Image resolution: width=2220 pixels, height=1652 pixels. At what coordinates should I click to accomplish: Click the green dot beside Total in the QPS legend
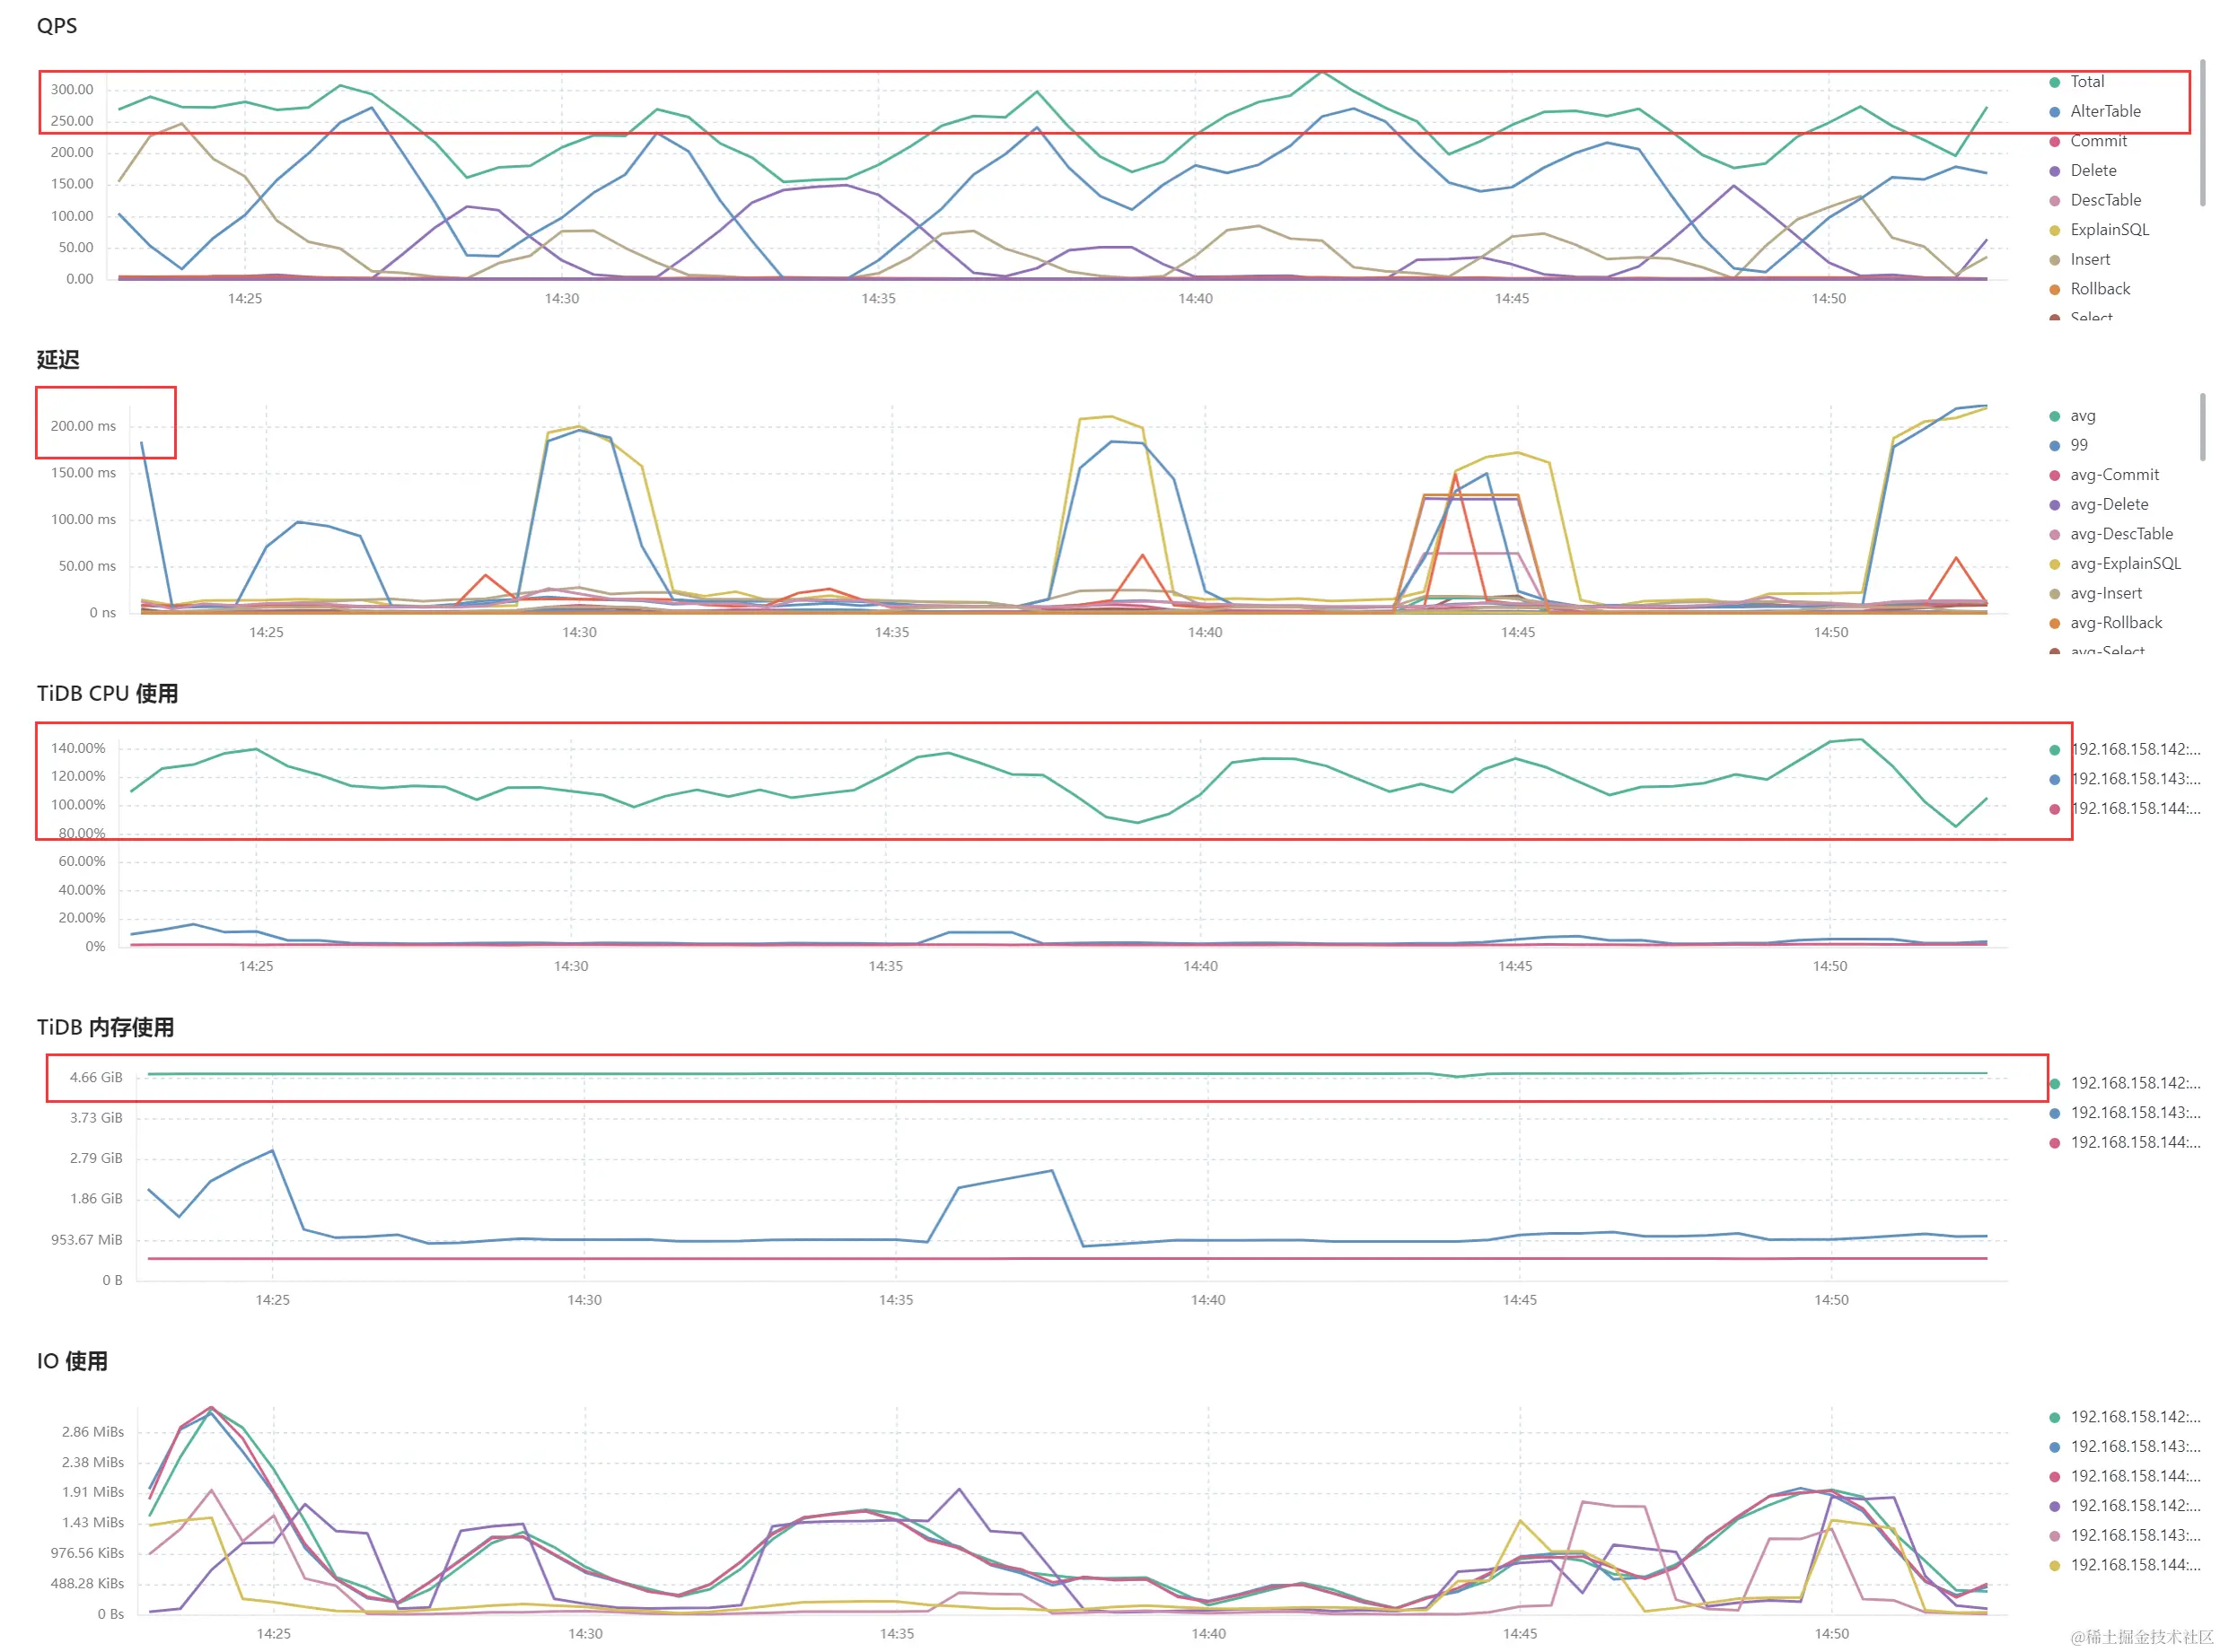point(2054,82)
